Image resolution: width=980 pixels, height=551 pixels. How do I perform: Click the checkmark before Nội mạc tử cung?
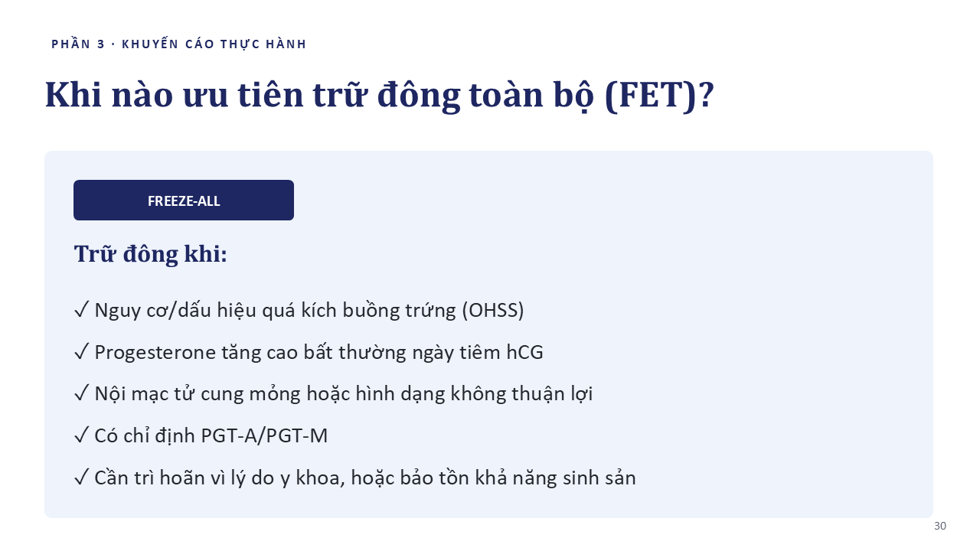[82, 394]
